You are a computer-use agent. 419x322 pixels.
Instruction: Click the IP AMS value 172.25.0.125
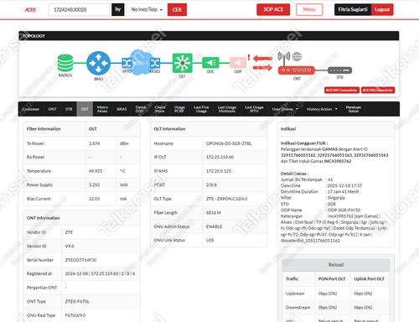pos(219,171)
